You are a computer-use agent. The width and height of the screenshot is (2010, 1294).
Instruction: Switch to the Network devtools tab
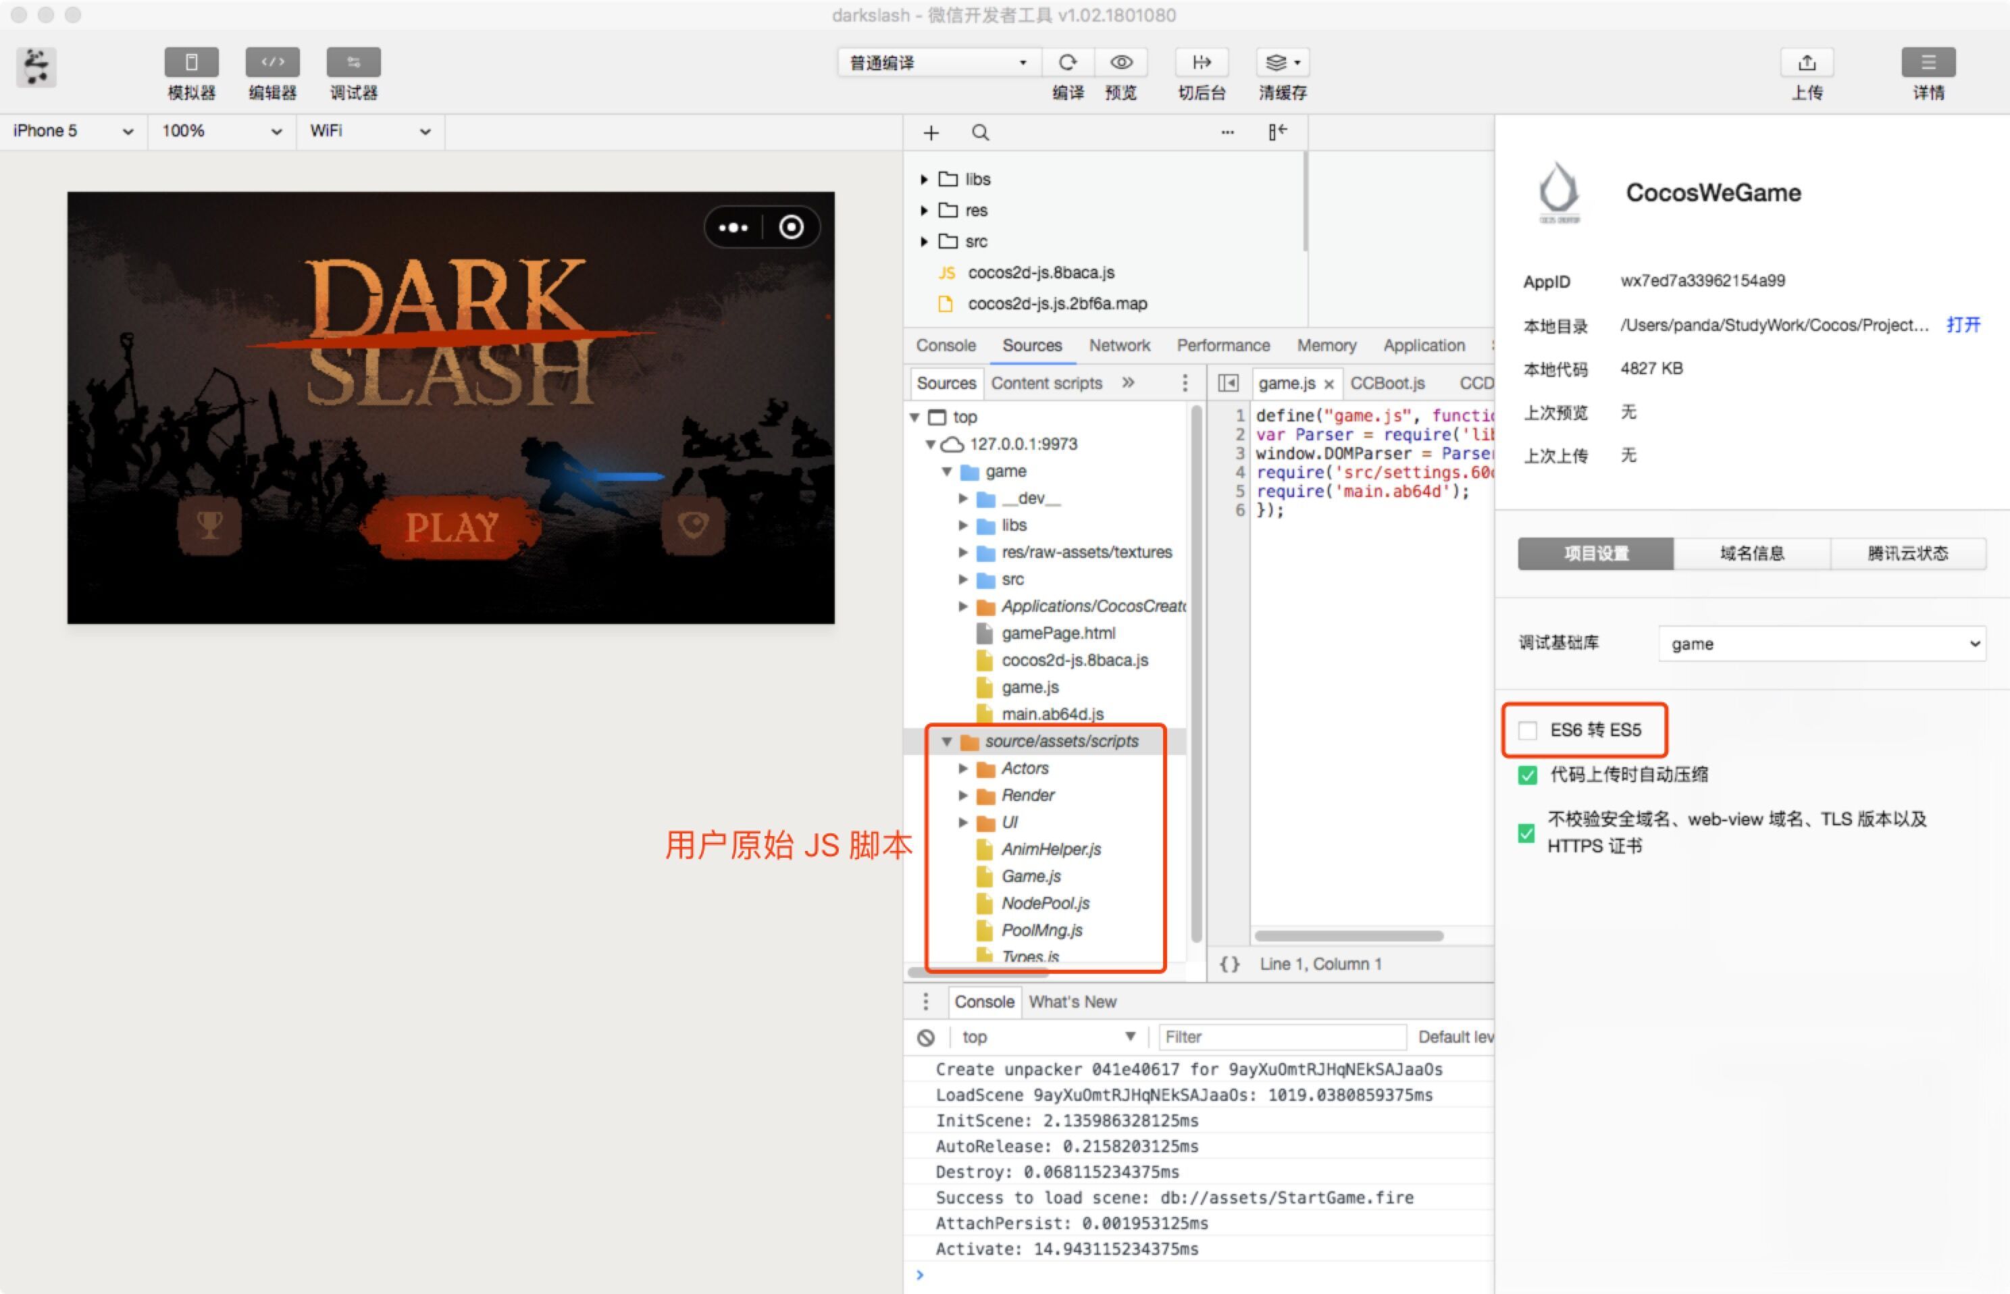click(1118, 345)
